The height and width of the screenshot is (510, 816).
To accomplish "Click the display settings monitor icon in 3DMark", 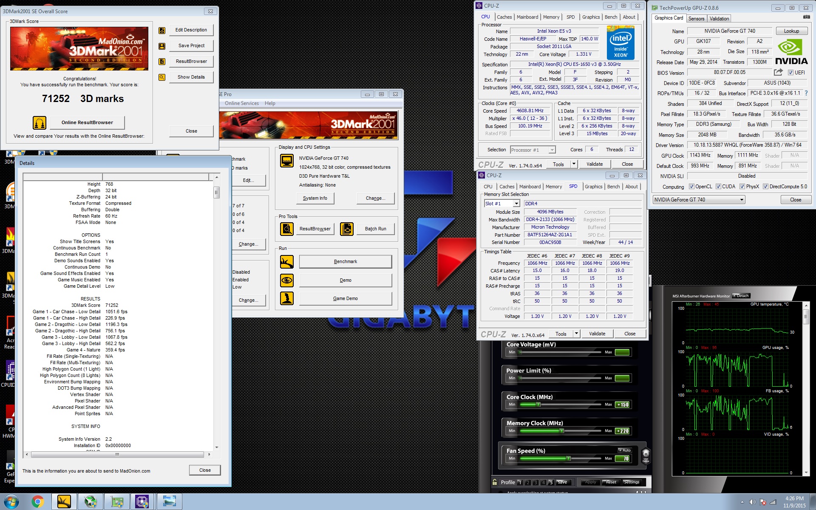I will click(x=287, y=161).
